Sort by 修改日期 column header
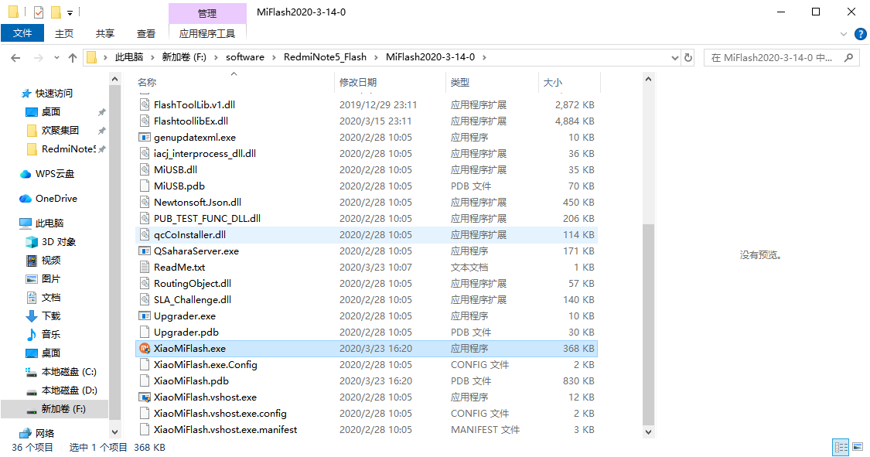 pos(358,82)
